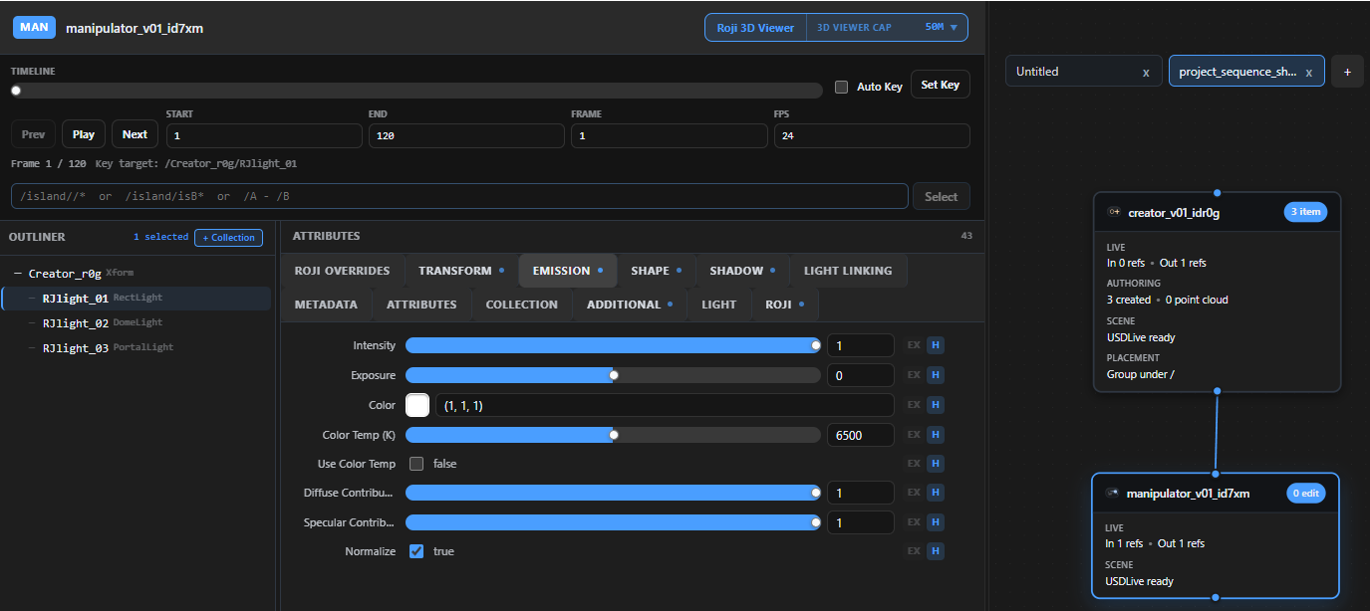Switch to the Transform tab
Image resolution: width=1370 pixels, height=611 pixels.
point(461,271)
